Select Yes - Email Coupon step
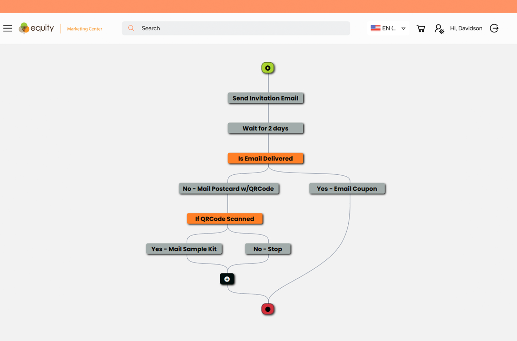 [x=347, y=189]
